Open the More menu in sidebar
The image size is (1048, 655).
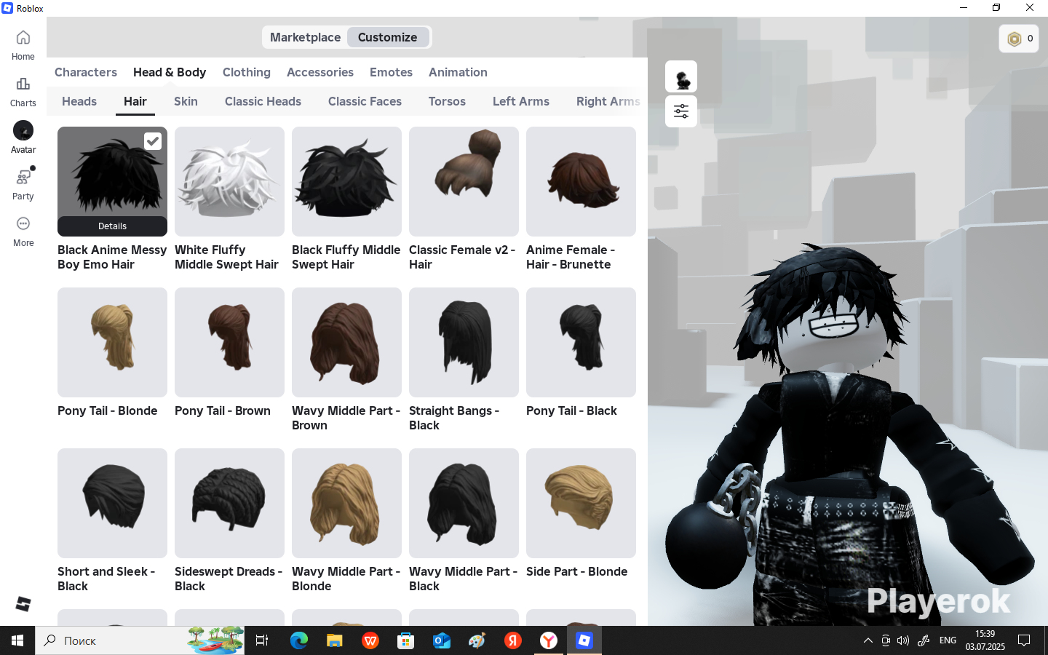tap(23, 231)
